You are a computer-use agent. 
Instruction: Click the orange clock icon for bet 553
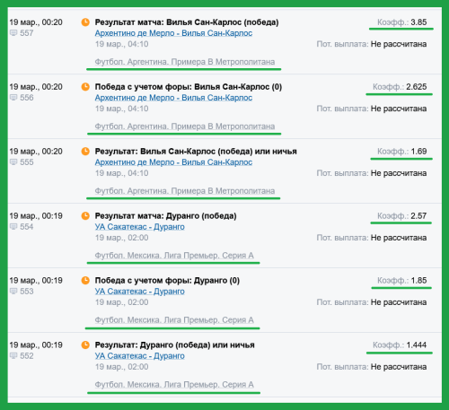click(85, 281)
